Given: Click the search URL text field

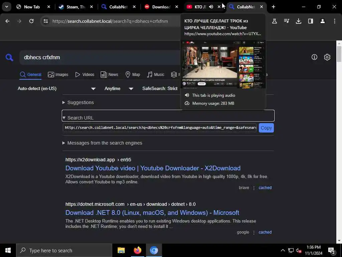Looking at the screenshot, I should (160, 127).
